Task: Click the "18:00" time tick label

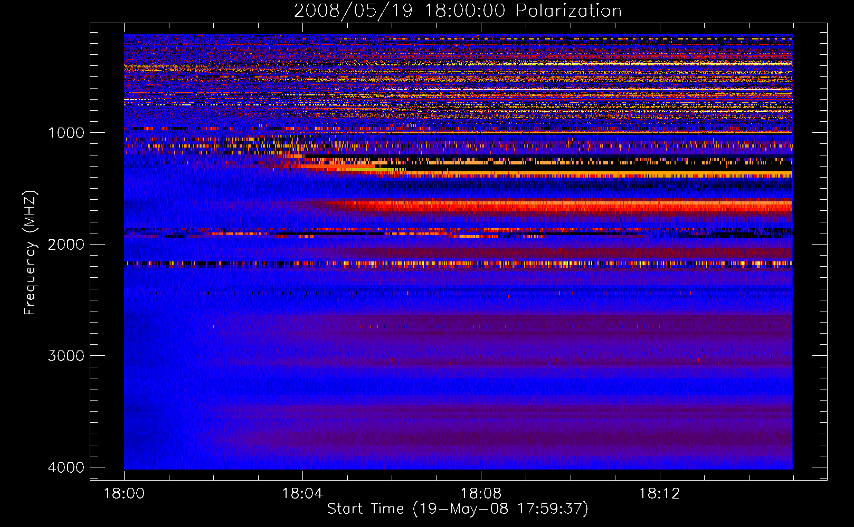Action: [x=124, y=493]
